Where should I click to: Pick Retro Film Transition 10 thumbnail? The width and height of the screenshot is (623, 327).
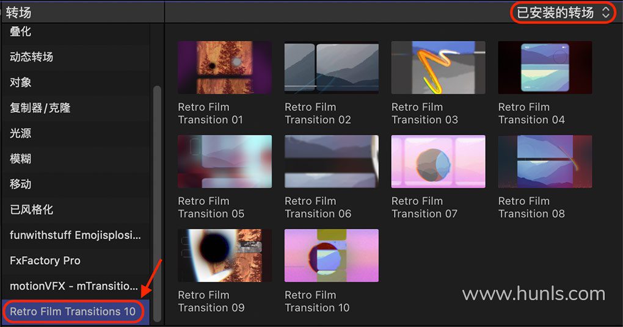[331, 255]
